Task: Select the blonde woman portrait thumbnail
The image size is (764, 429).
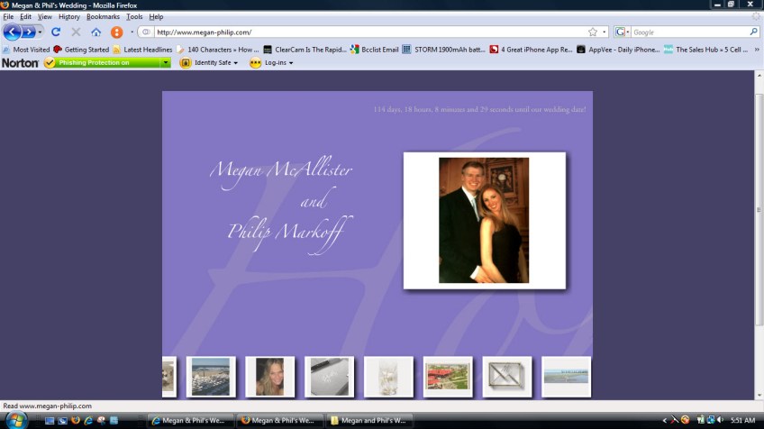Action: (x=269, y=377)
